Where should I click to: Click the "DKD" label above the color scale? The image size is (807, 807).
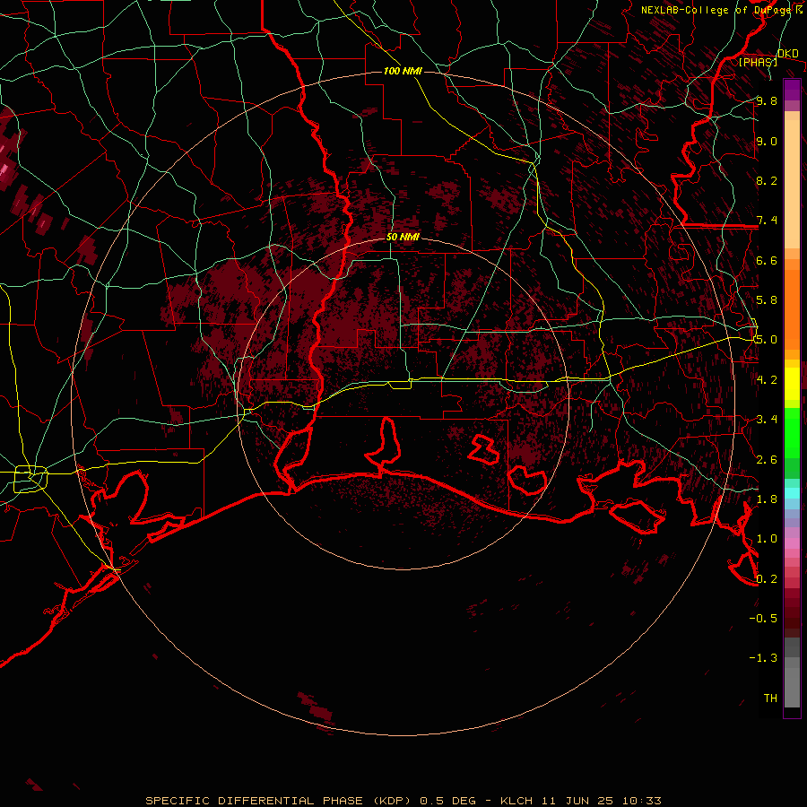point(788,54)
